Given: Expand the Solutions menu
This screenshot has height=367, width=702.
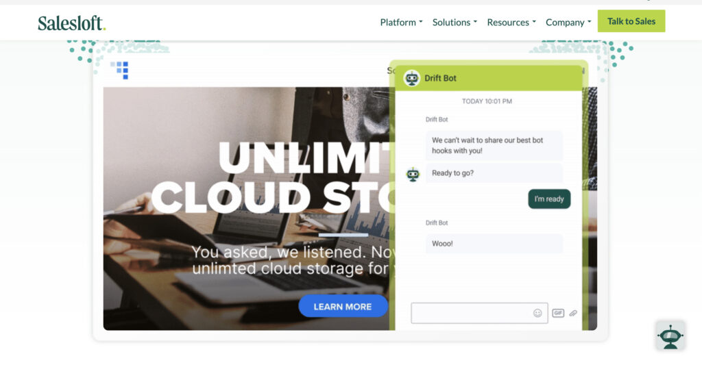Looking at the screenshot, I should point(455,22).
